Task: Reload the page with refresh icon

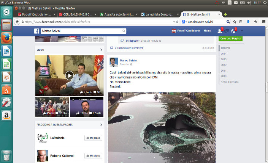Action: pos(177,22)
